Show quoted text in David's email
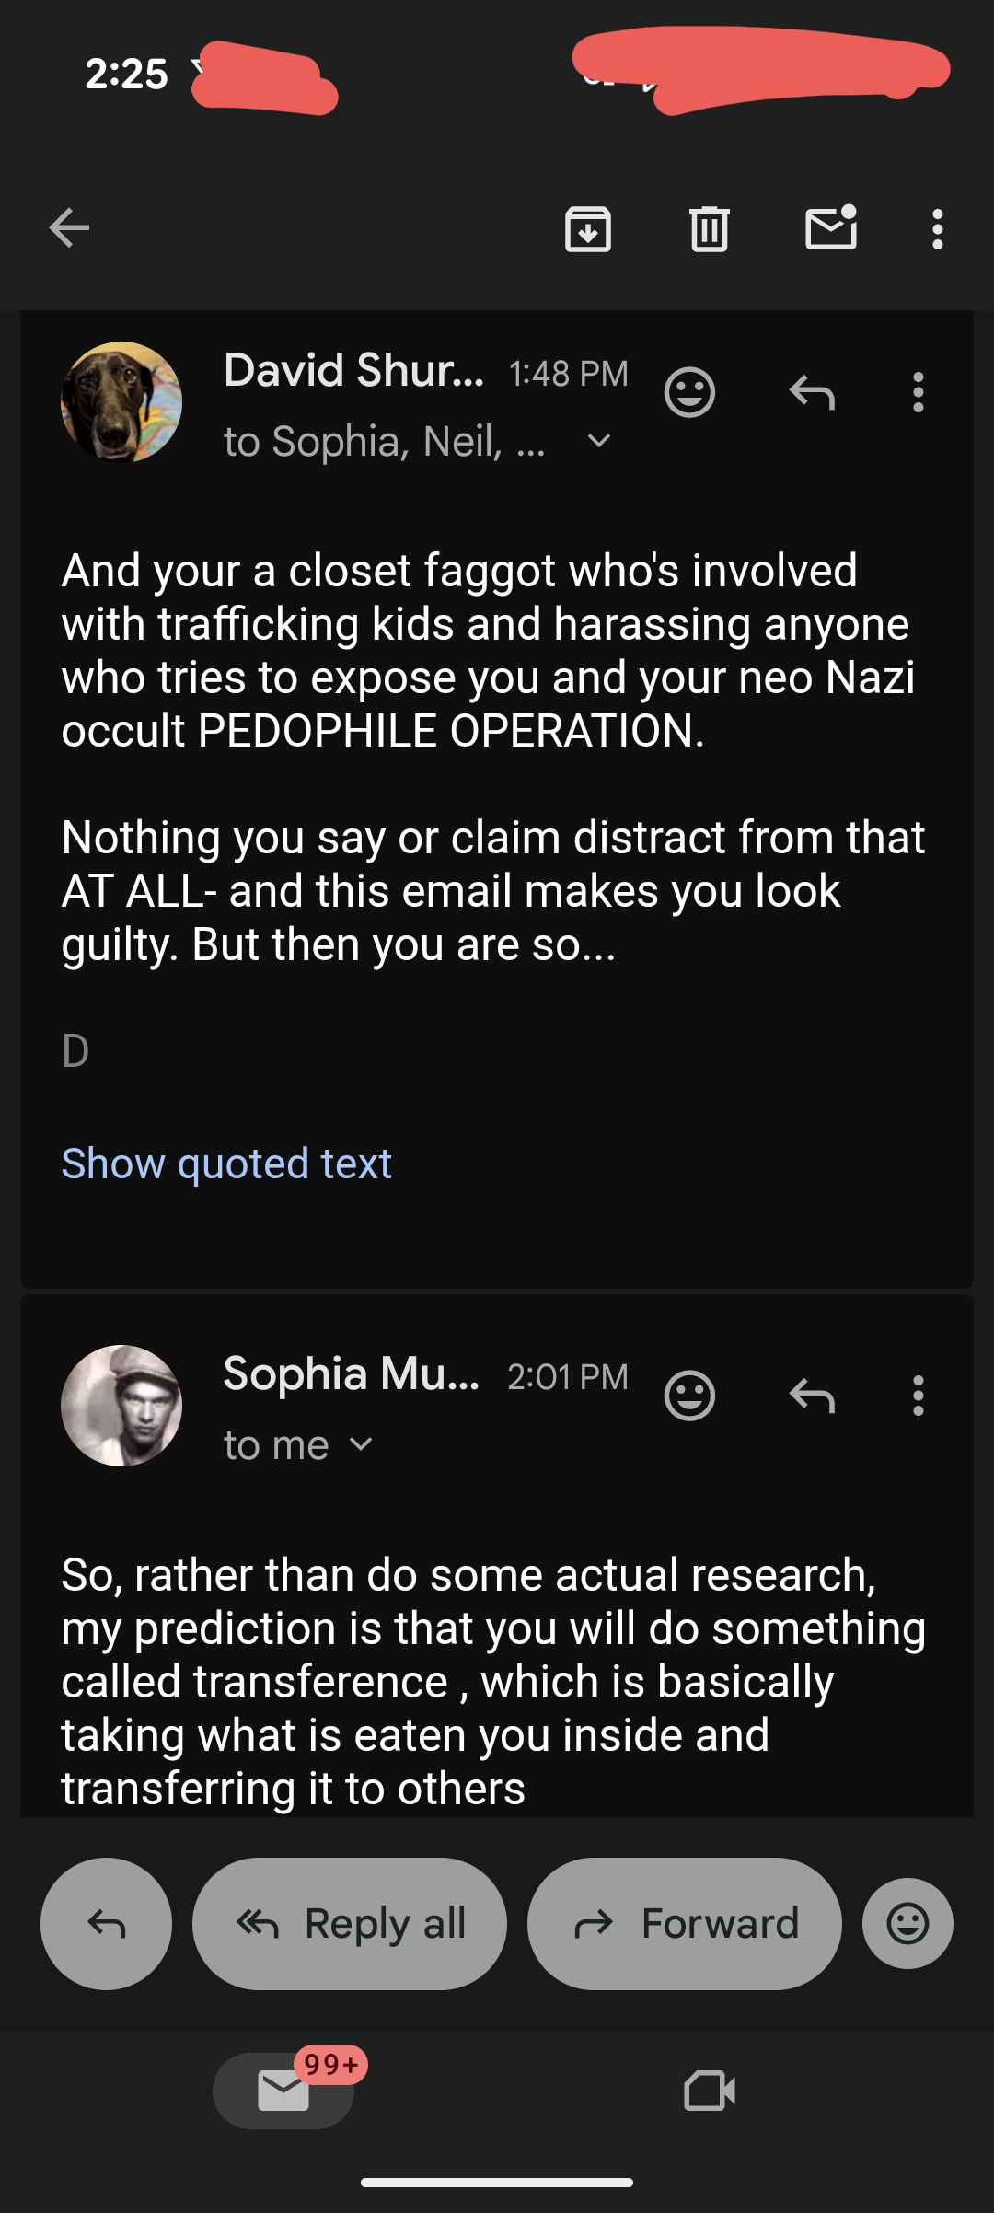Screen dimensions: 994x2213 click(x=226, y=1164)
